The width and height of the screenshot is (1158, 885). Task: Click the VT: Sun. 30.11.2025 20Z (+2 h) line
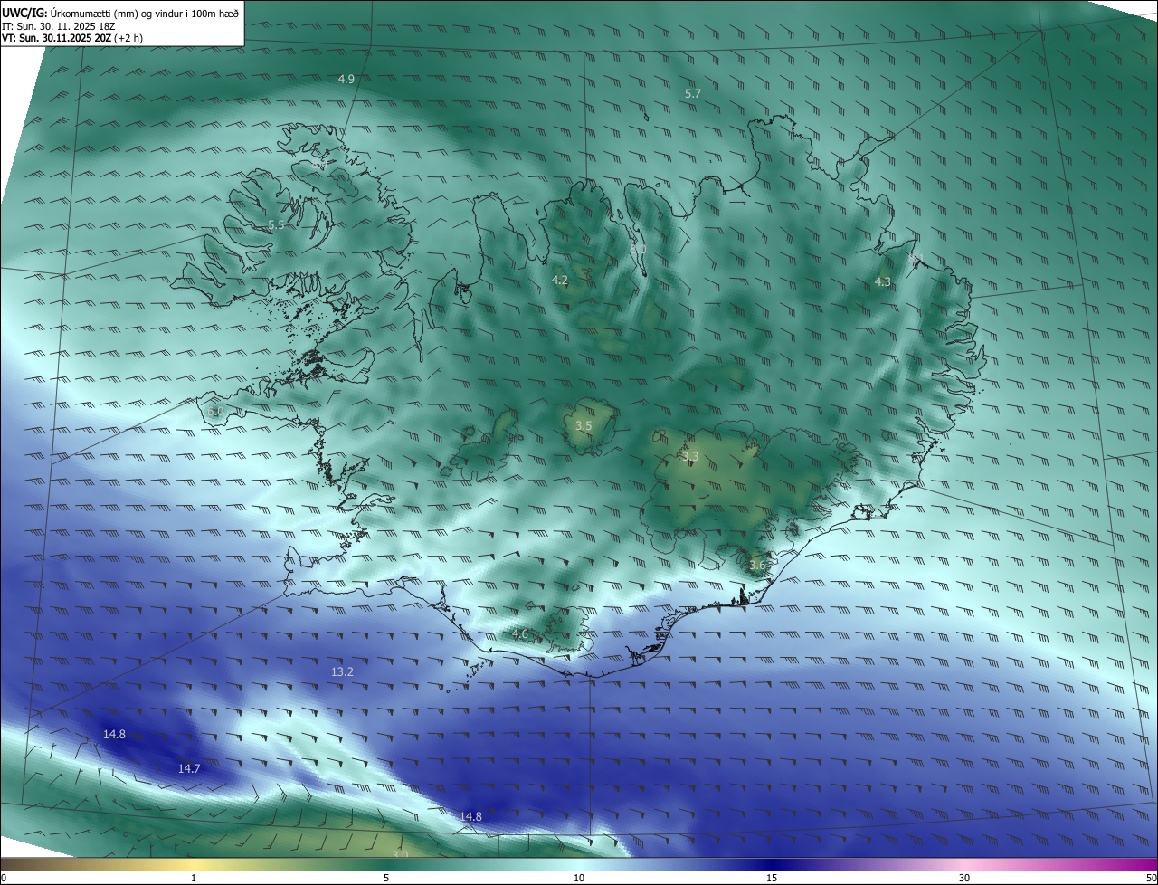pyautogui.click(x=71, y=38)
